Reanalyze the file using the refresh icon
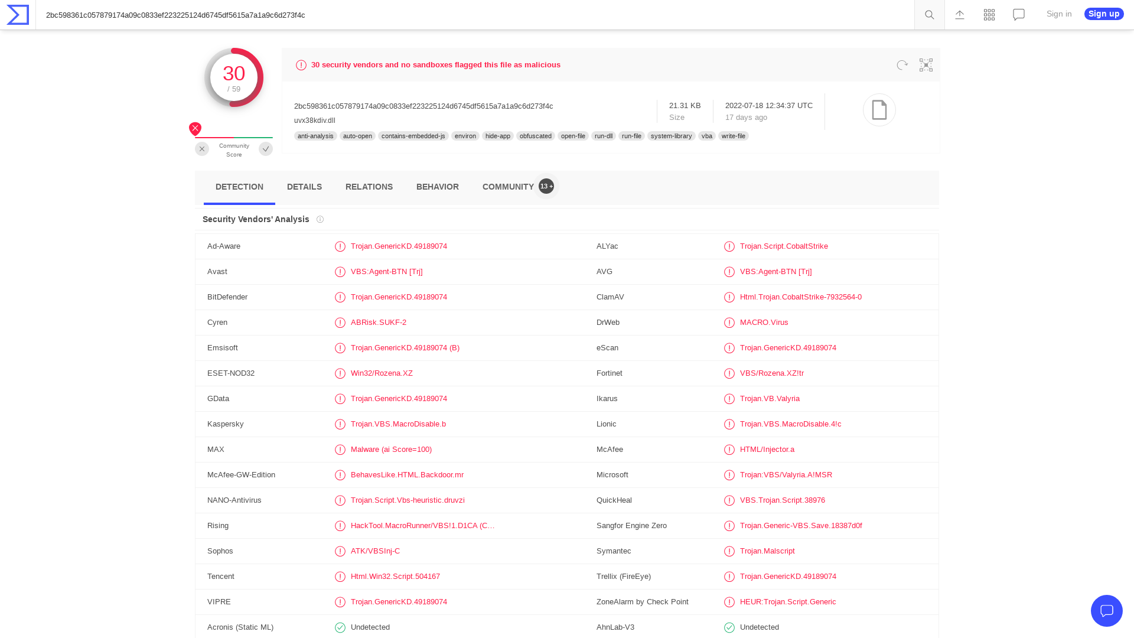 click(902, 65)
